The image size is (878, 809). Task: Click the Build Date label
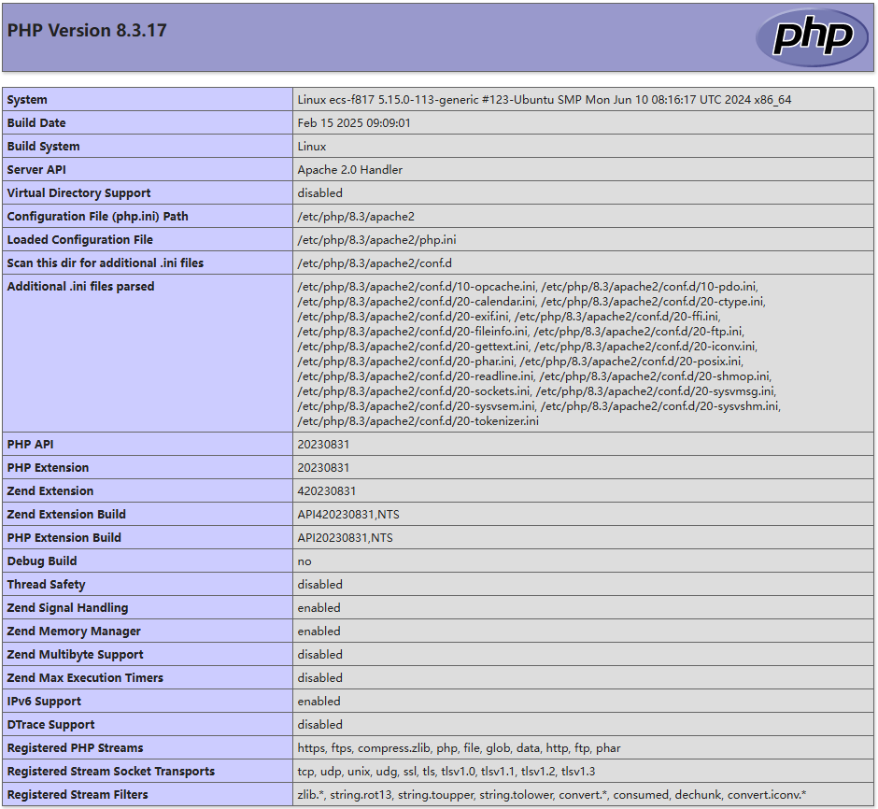point(36,123)
